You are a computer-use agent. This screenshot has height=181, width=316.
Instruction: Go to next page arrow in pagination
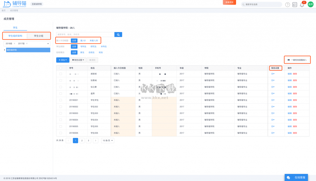pos(96,140)
